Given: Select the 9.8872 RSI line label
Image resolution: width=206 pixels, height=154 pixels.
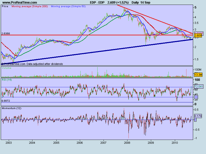Looking at the screenshot, I should pos(6,101).
